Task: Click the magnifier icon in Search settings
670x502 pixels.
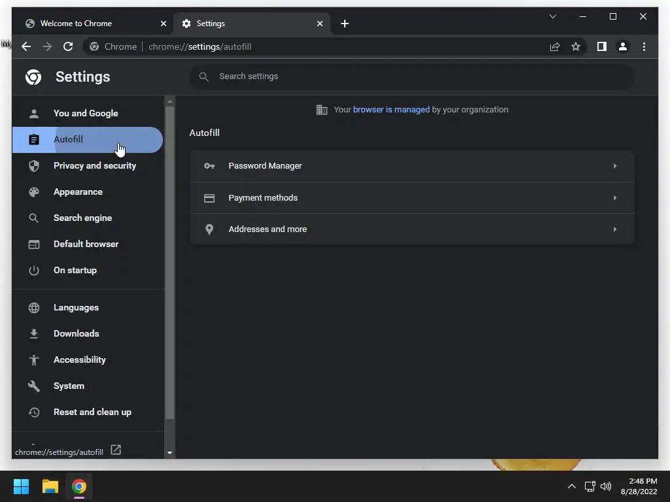Action: [x=204, y=77]
